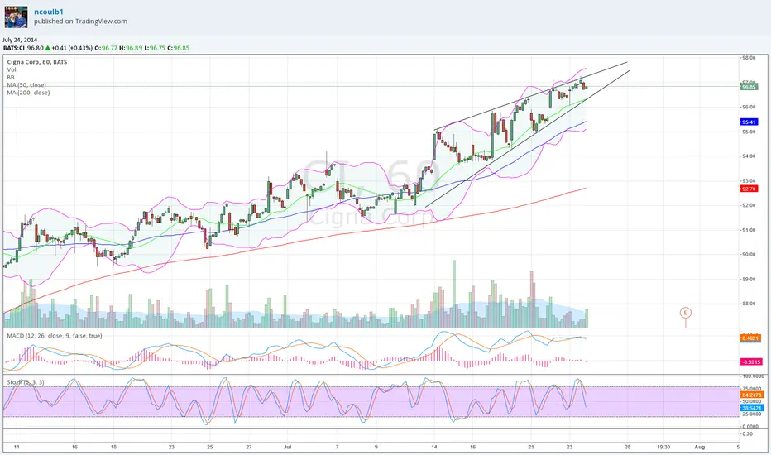Screen dimensions: 771x455
Task: Click the July 24, 2014 date
Action: [20, 40]
